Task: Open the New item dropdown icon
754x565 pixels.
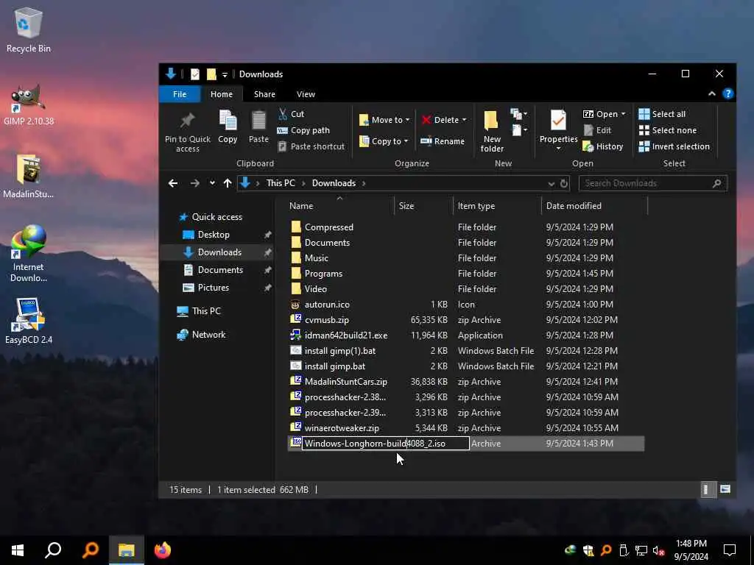Action: pos(518,114)
